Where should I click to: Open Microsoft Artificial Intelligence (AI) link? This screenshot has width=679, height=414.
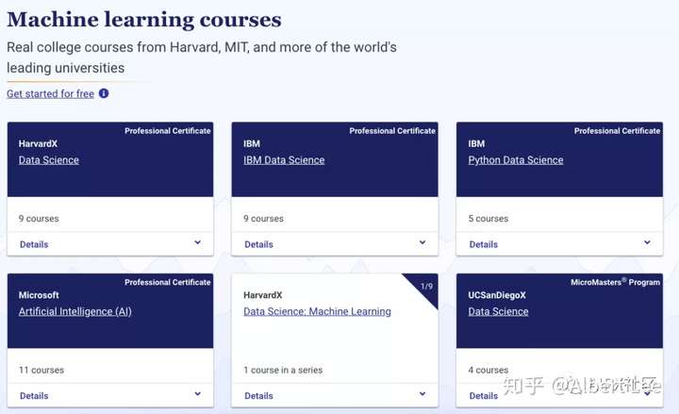click(x=75, y=311)
